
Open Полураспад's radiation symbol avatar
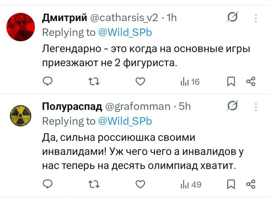tap(20, 115)
